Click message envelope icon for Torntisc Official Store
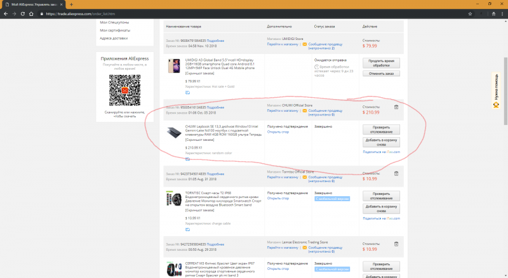 click(x=305, y=177)
